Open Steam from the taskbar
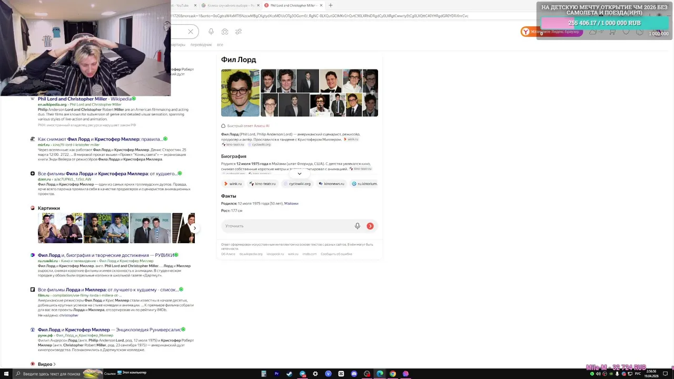The image size is (674, 379). 289,374
